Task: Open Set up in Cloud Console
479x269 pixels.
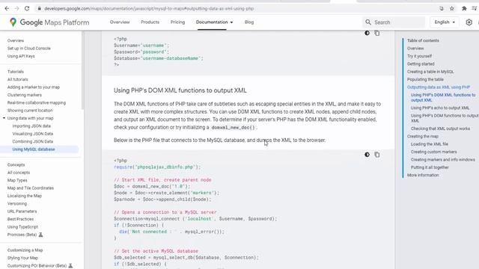Action: [x=29, y=48]
